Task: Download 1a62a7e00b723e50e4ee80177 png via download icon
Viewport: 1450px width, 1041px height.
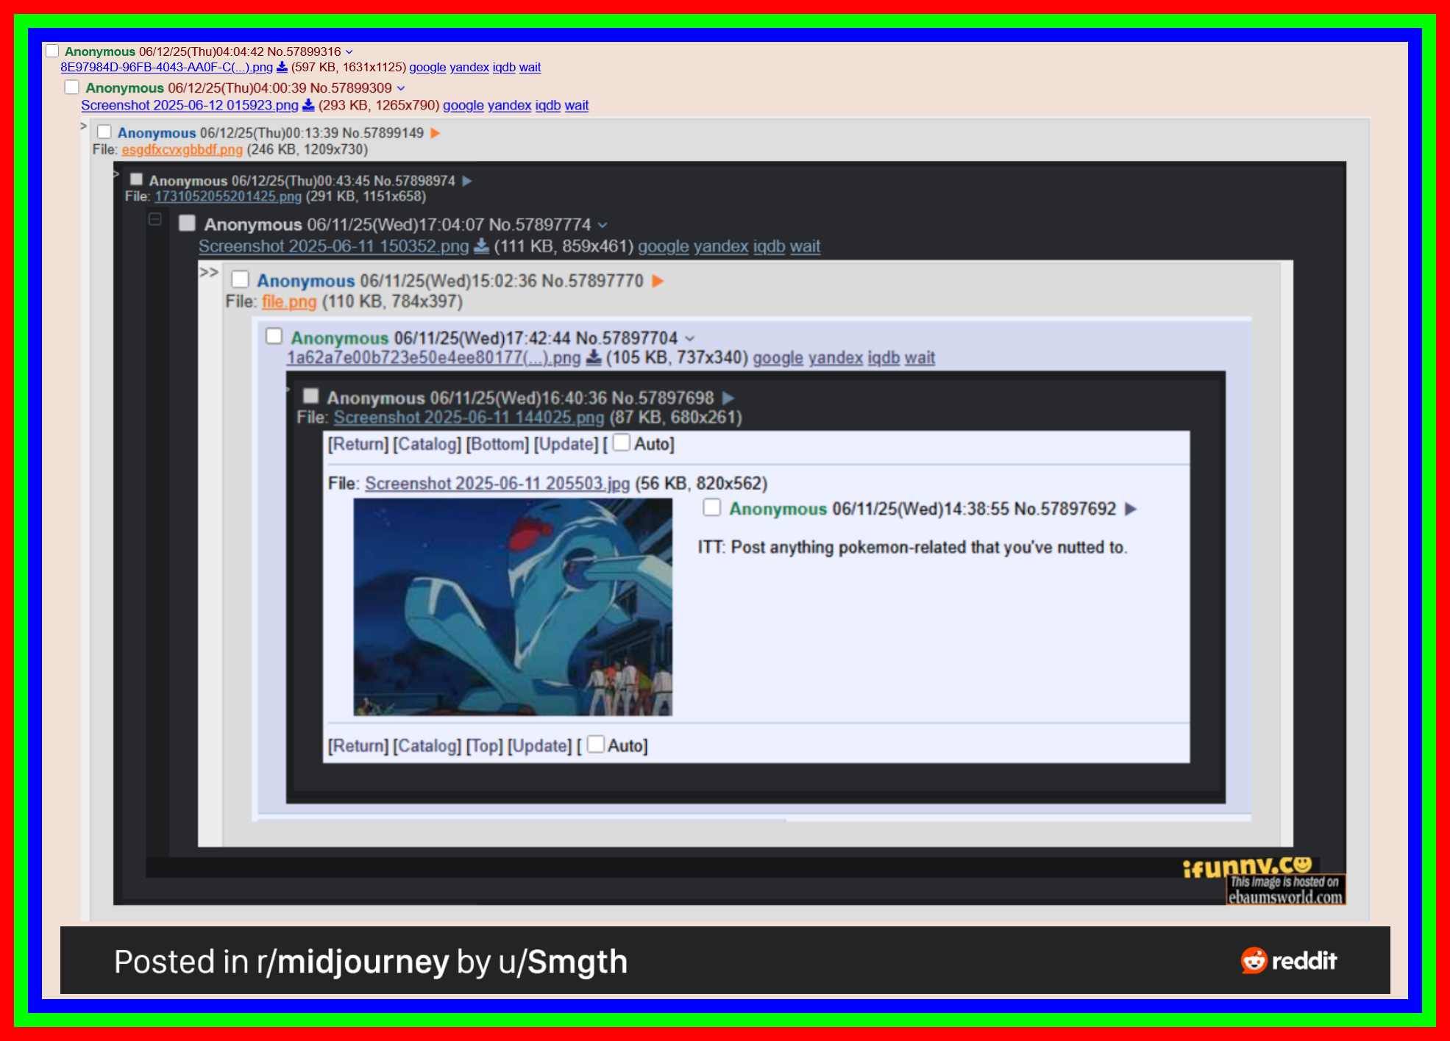Action: coord(594,357)
